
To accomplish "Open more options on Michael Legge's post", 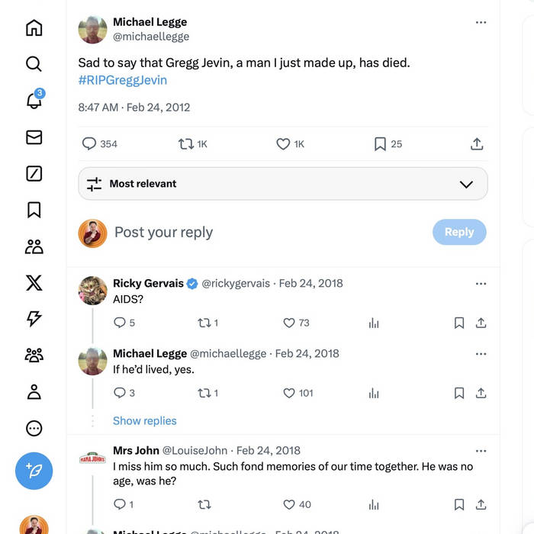I will 481,23.
